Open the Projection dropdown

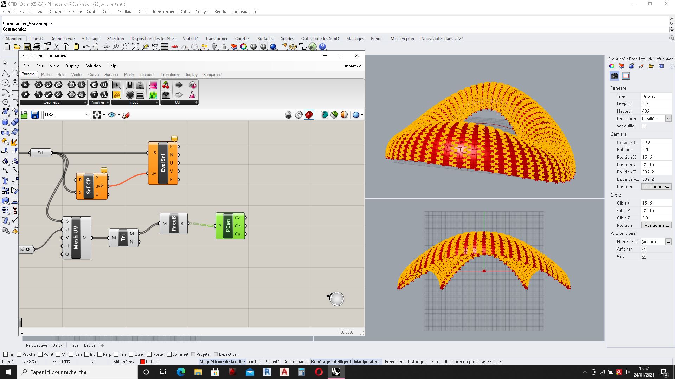668,119
